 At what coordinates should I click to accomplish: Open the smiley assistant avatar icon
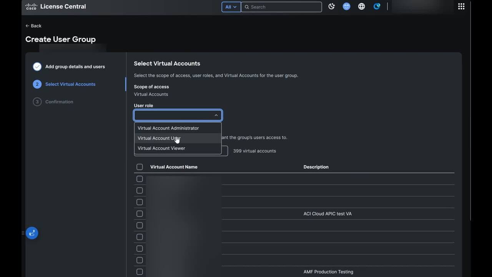[x=346, y=7]
